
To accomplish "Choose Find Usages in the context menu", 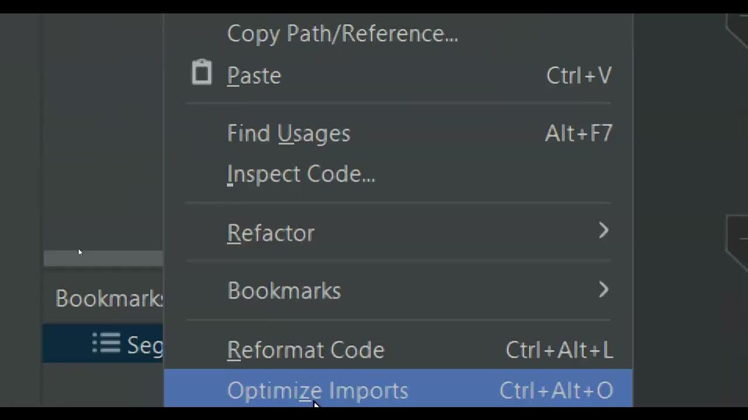I will [289, 134].
